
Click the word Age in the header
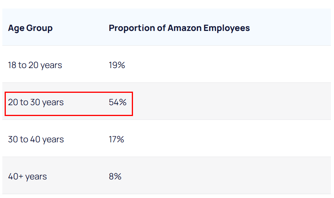[x=16, y=29]
